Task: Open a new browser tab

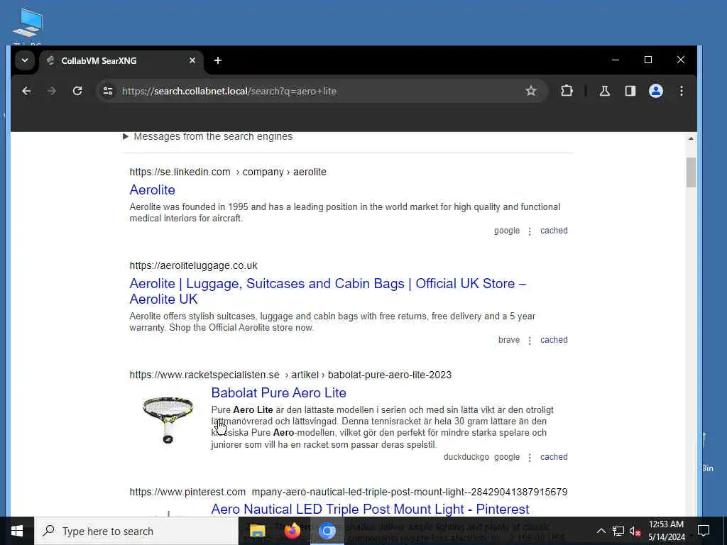Action: coord(218,61)
